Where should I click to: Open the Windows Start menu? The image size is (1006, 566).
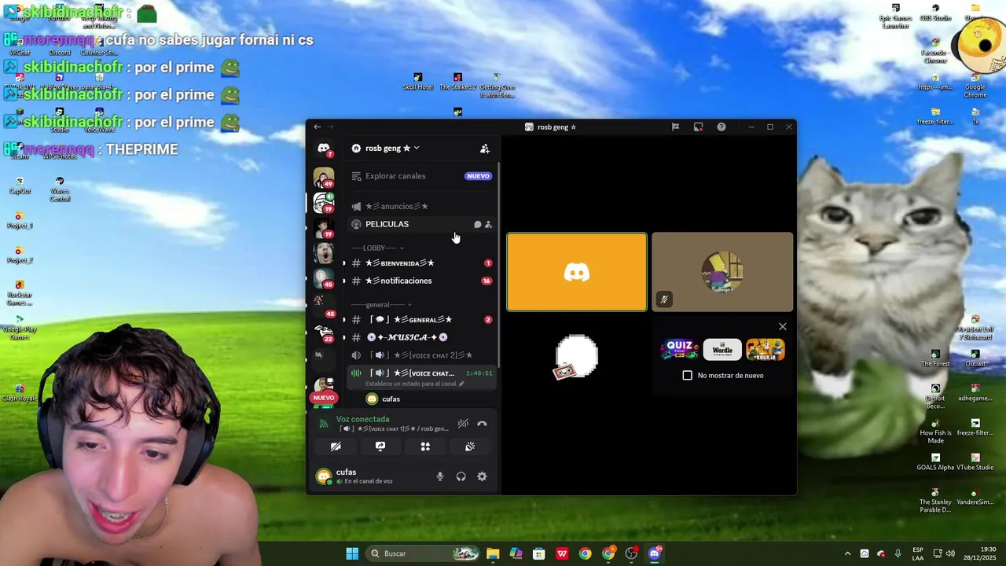pyautogui.click(x=352, y=553)
